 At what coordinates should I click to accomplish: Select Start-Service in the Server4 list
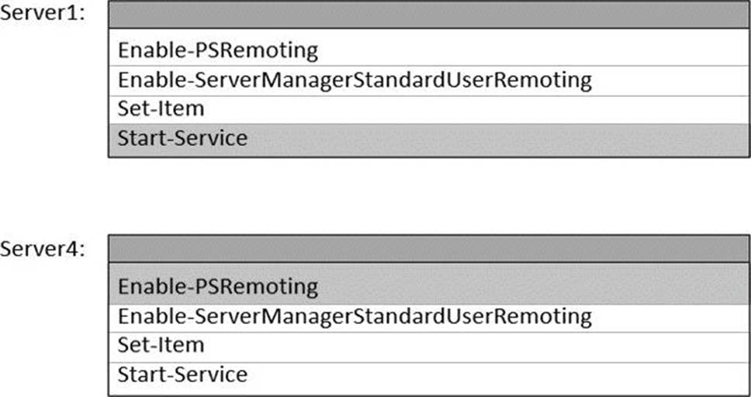point(428,375)
